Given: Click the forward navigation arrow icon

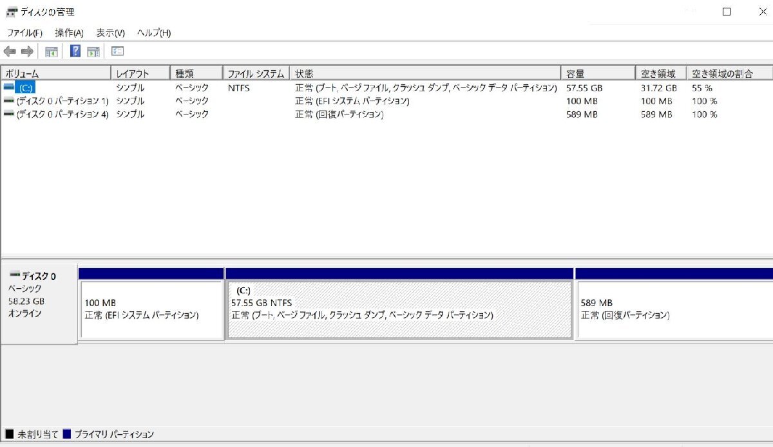Looking at the screenshot, I should (x=27, y=51).
